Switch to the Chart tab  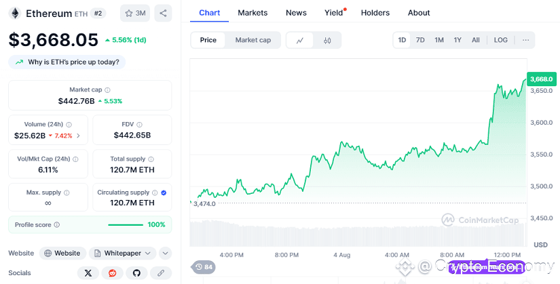click(209, 13)
